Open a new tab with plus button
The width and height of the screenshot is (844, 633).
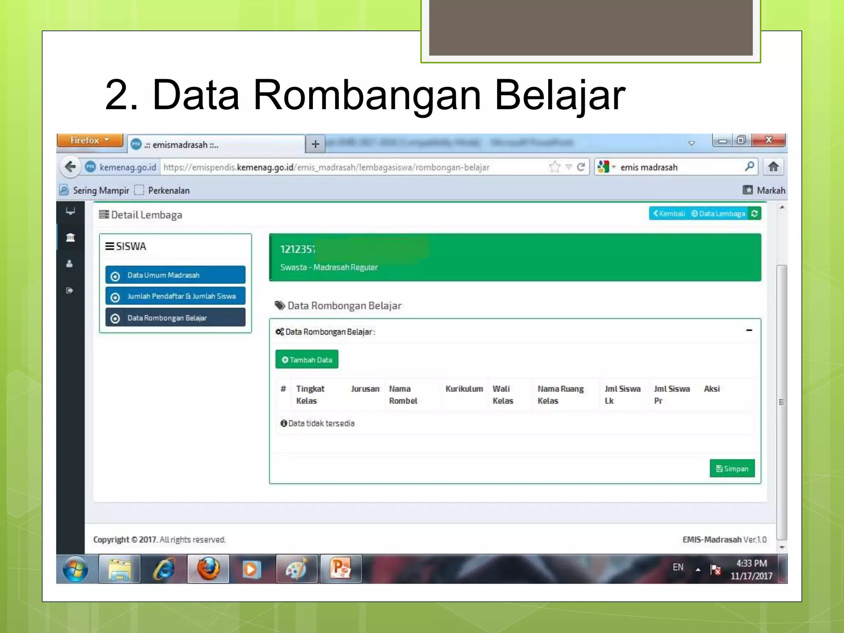pyautogui.click(x=315, y=144)
